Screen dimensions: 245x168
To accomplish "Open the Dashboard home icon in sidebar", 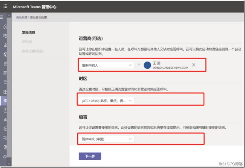I will (x=5, y=27).
